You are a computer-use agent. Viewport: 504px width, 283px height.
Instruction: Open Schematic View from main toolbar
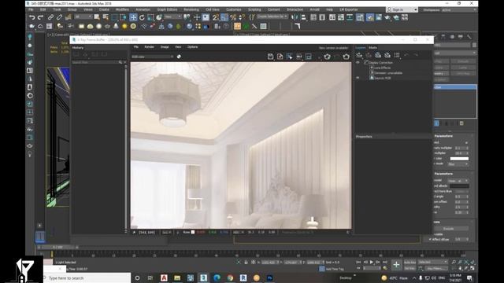tap(350, 17)
